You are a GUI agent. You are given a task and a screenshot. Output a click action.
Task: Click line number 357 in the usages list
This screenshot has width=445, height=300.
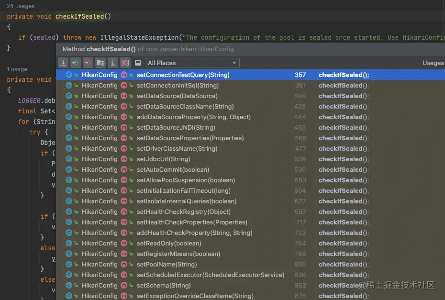300,75
